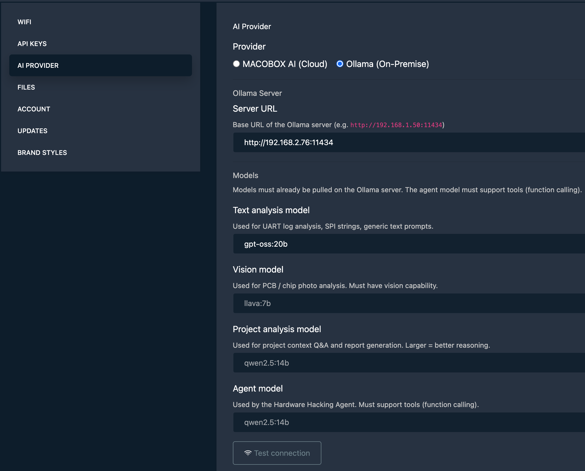The image size is (585, 471).
Task: Select the Project analysis model field qwen2.5:14b
Action: pos(381,362)
